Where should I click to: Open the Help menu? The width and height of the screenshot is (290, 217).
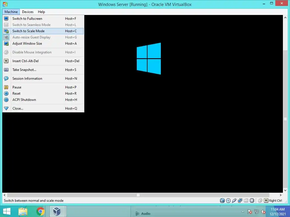[x=41, y=12]
